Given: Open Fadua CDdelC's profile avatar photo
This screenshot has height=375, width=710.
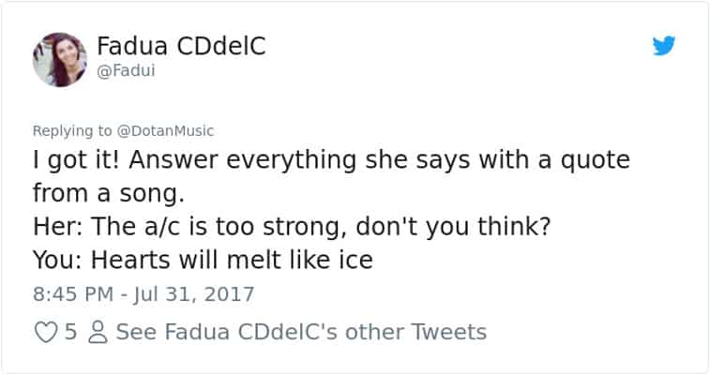Looking at the screenshot, I should [x=59, y=58].
